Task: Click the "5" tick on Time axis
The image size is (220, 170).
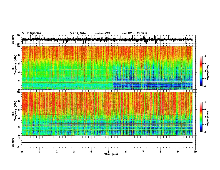Action: pyautogui.click(x=109, y=152)
